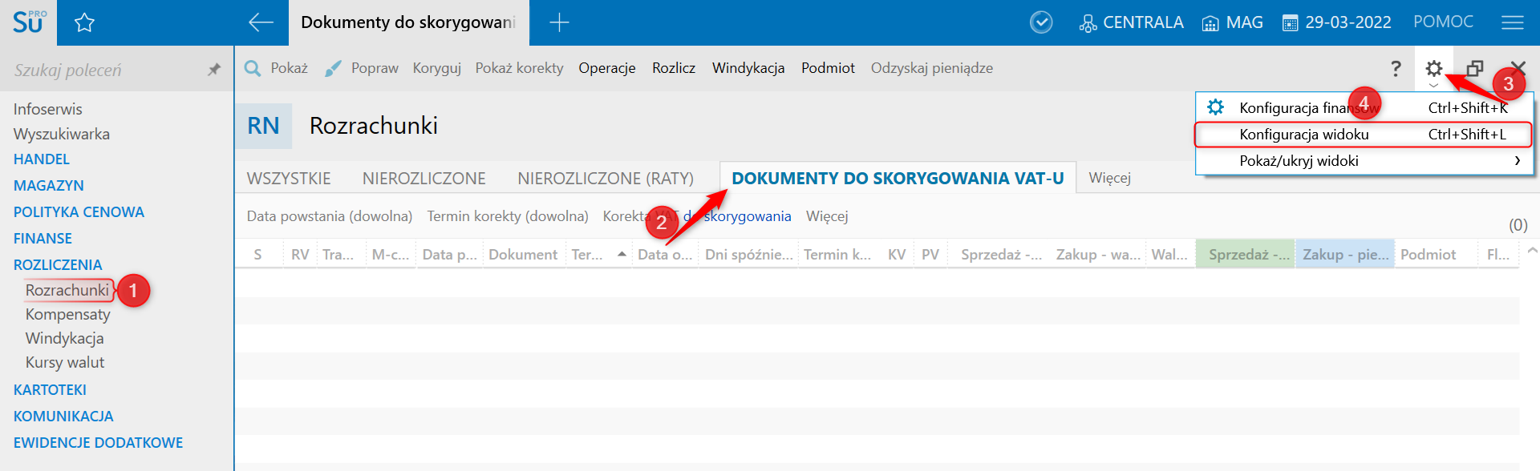
Task: Select Rozrachunki in the sidebar
Action: [67, 290]
